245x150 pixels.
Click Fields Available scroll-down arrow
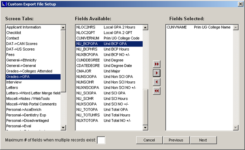(x=145, y=127)
